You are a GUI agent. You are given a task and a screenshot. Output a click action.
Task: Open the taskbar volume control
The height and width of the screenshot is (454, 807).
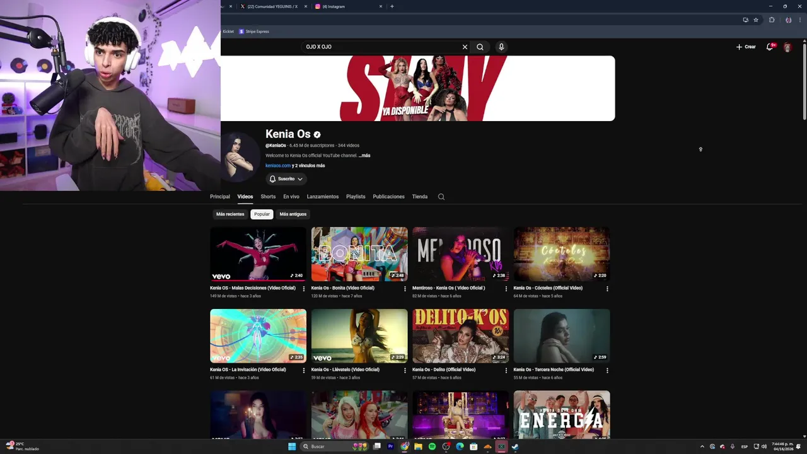coord(764,446)
